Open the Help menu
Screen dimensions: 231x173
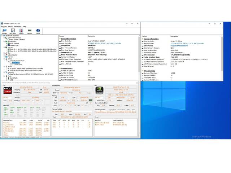[25, 27]
